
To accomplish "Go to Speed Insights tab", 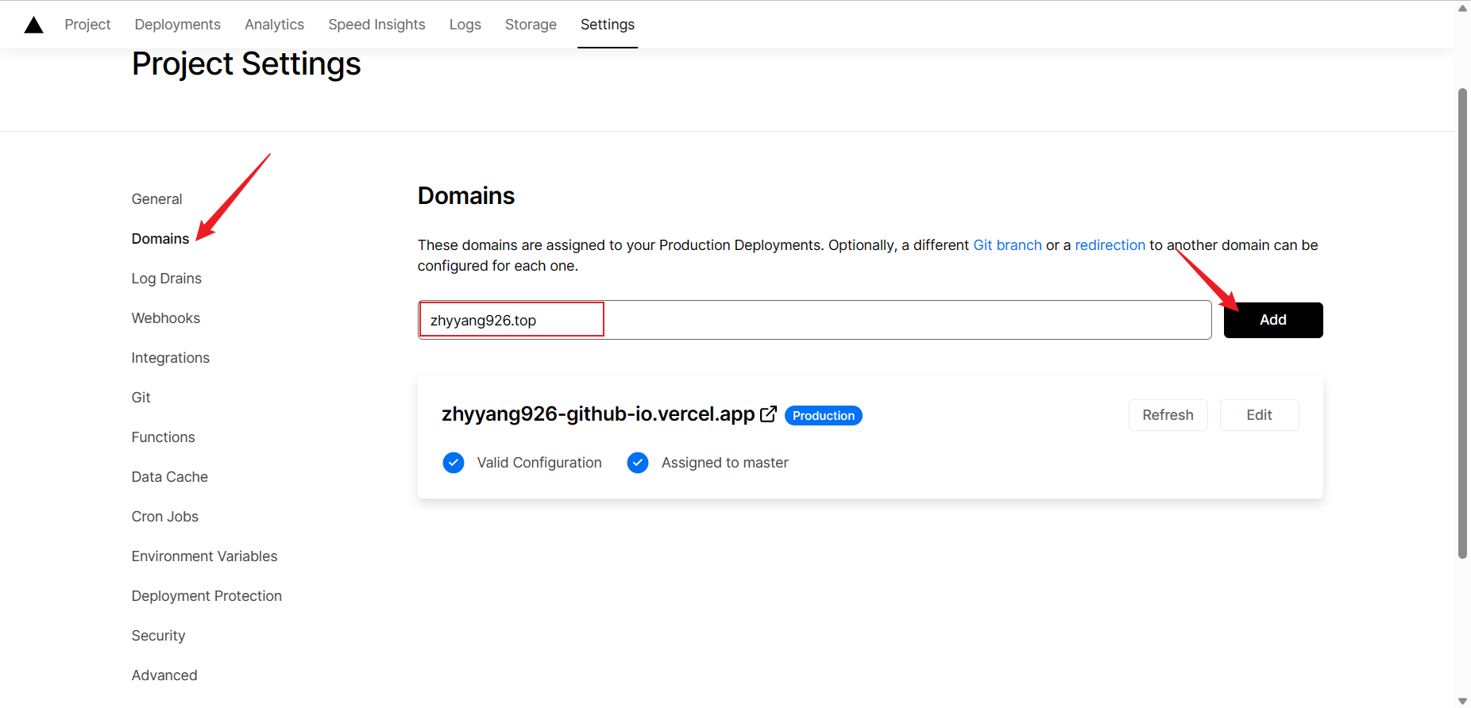I will pyautogui.click(x=376, y=25).
